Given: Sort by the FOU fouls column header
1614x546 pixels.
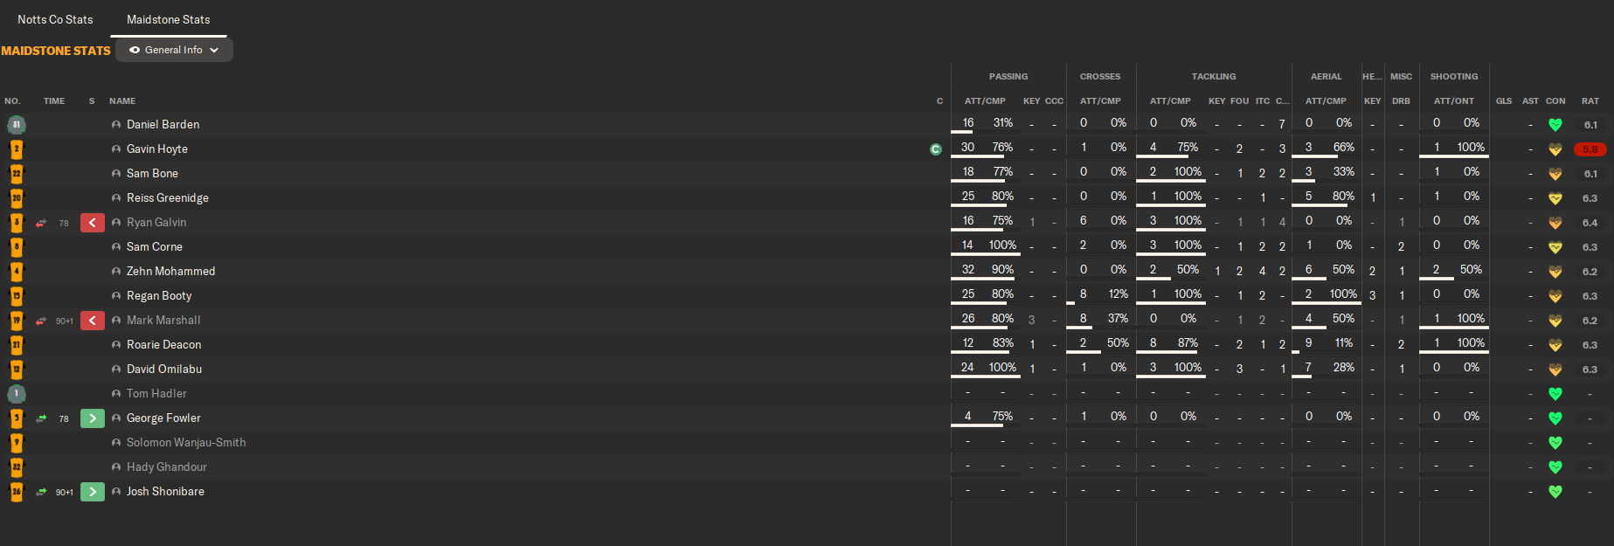Looking at the screenshot, I should click(x=1239, y=101).
